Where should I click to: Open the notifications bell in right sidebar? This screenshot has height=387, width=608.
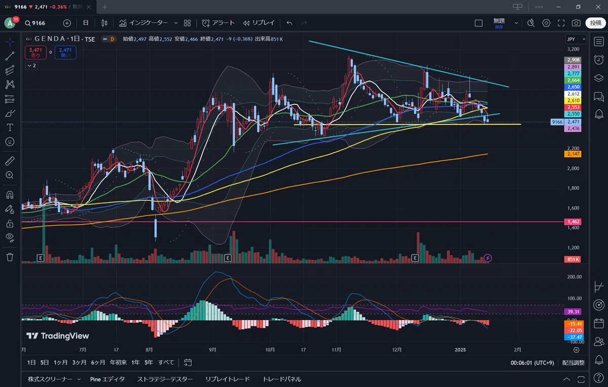(598, 359)
